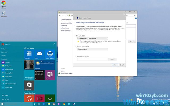Open the Store icon on the taskbar

(54, 104)
